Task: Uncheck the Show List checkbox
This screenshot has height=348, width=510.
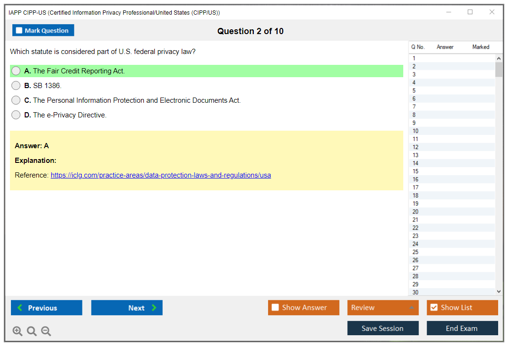Action: coord(434,308)
